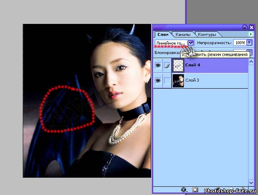Select the Слой 4 layer name
The height and width of the screenshot is (195, 258).
[x=193, y=65]
